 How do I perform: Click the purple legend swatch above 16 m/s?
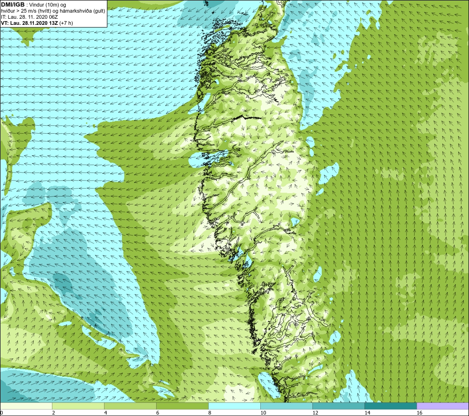443,406
